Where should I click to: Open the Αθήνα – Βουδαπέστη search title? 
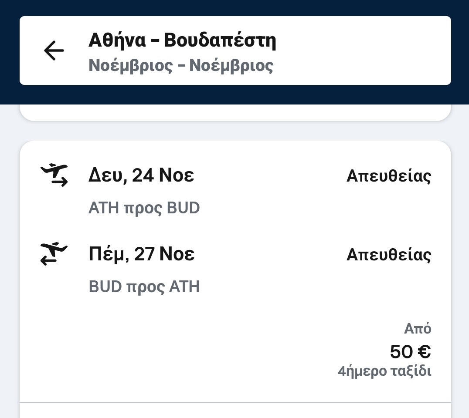point(182,40)
